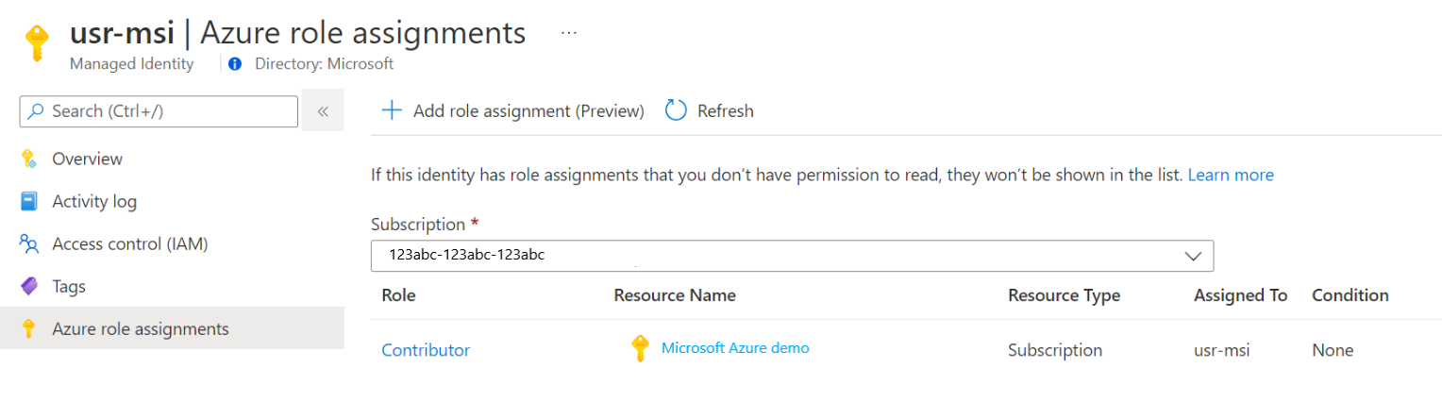1442x419 pixels.
Task: Click the purple Tags icon
Action: [x=28, y=286]
